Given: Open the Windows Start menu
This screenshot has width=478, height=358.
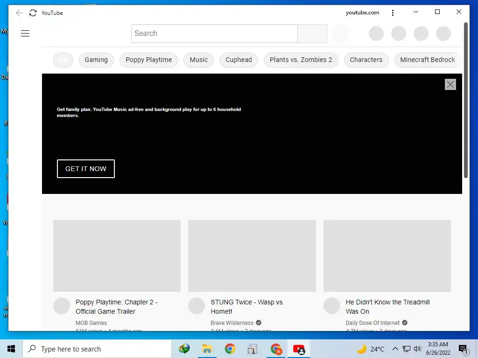Looking at the screenshot, I should (x=11, y=349).
